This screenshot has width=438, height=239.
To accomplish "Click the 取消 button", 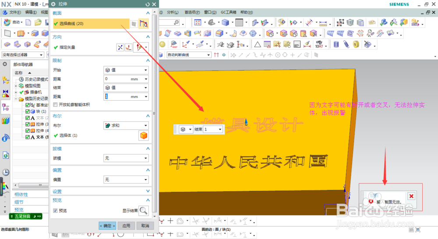I will (145, 225).
